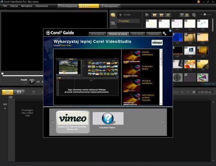Click the large Vimeo Corel Video card
This screenshot has width=216, height=166.
pos(73,122)
